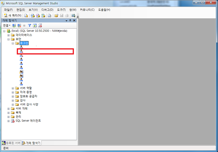Expand the 서버 역할 folder
The image size is (218, 152).
[13, 88]
